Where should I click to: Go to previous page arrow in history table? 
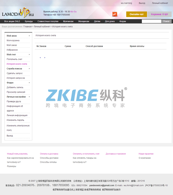(40, 57)
